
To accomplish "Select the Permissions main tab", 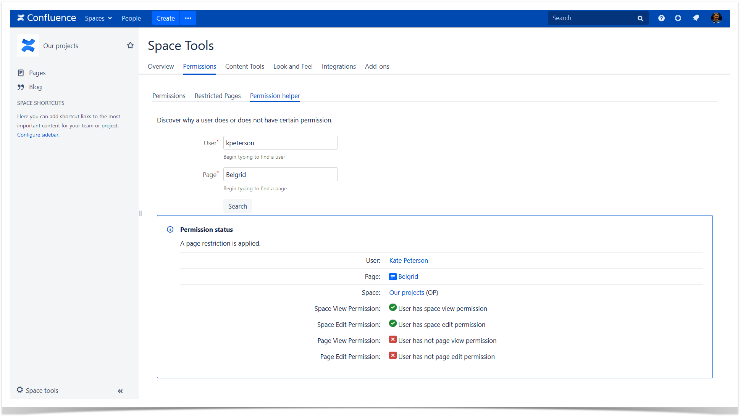I will click(x=200, y=66).
